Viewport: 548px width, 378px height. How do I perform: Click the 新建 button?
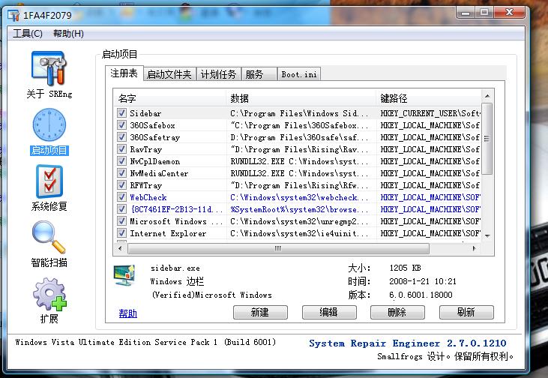click(x=260, y=312)
